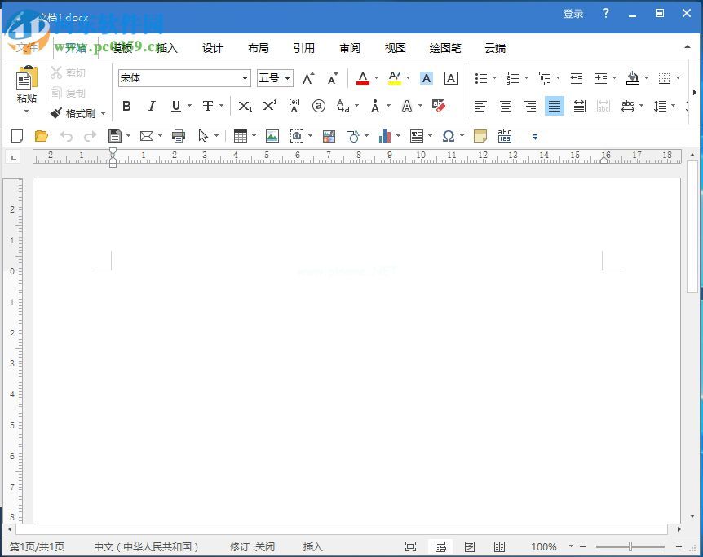Image resolution: width=703 pixels, height=557 pixels.
Task: Toggle underline formatting
Action: (x=176, y=106)
